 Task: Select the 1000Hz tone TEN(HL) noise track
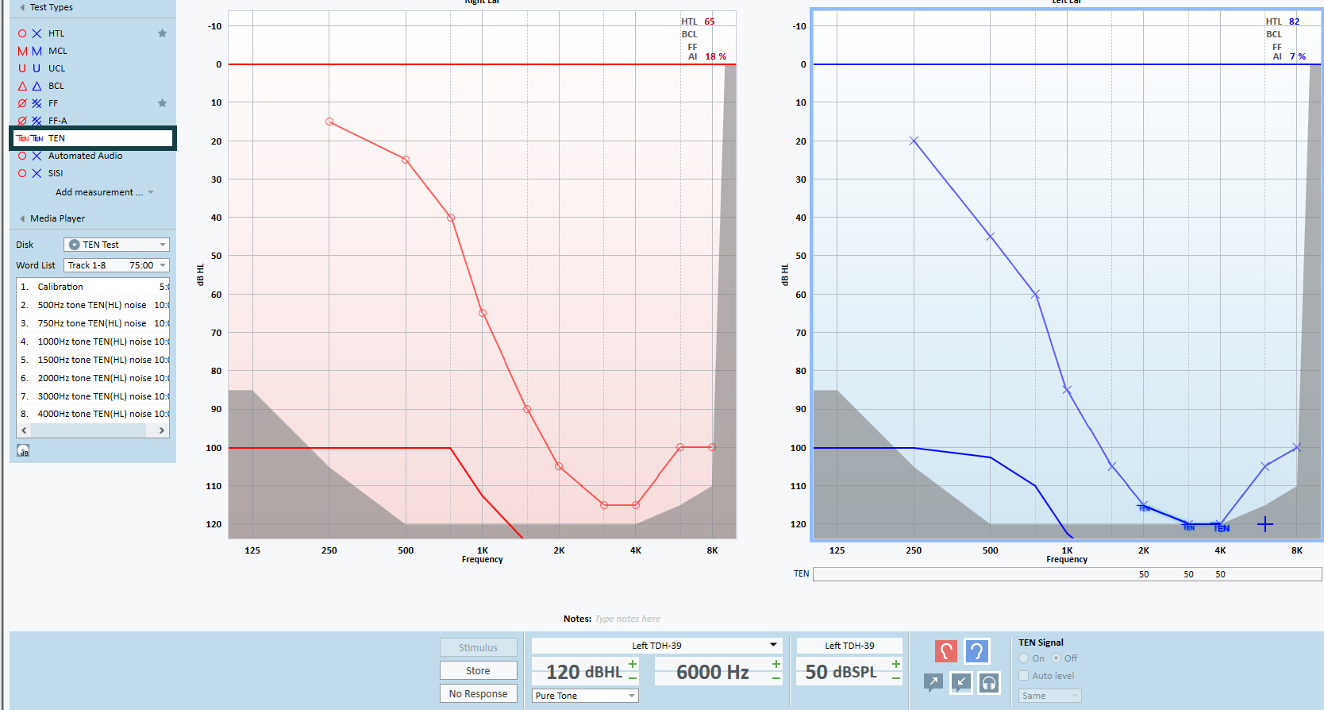click(x=93, y=341)
